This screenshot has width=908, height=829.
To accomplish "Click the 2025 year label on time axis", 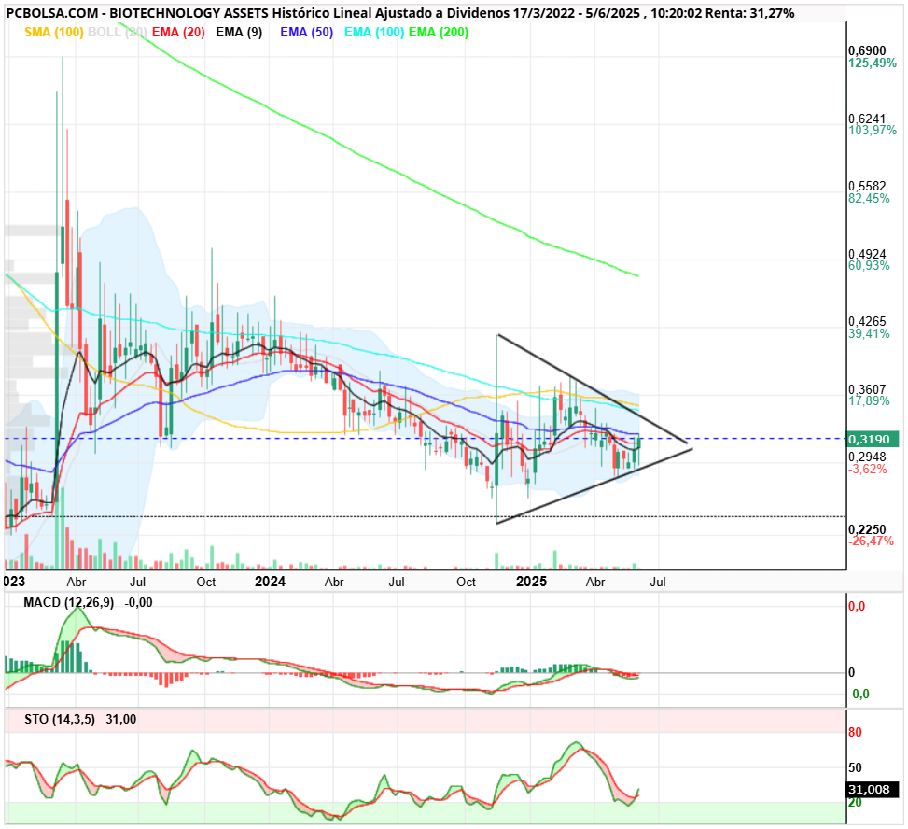I will click(x=531, y=582).
